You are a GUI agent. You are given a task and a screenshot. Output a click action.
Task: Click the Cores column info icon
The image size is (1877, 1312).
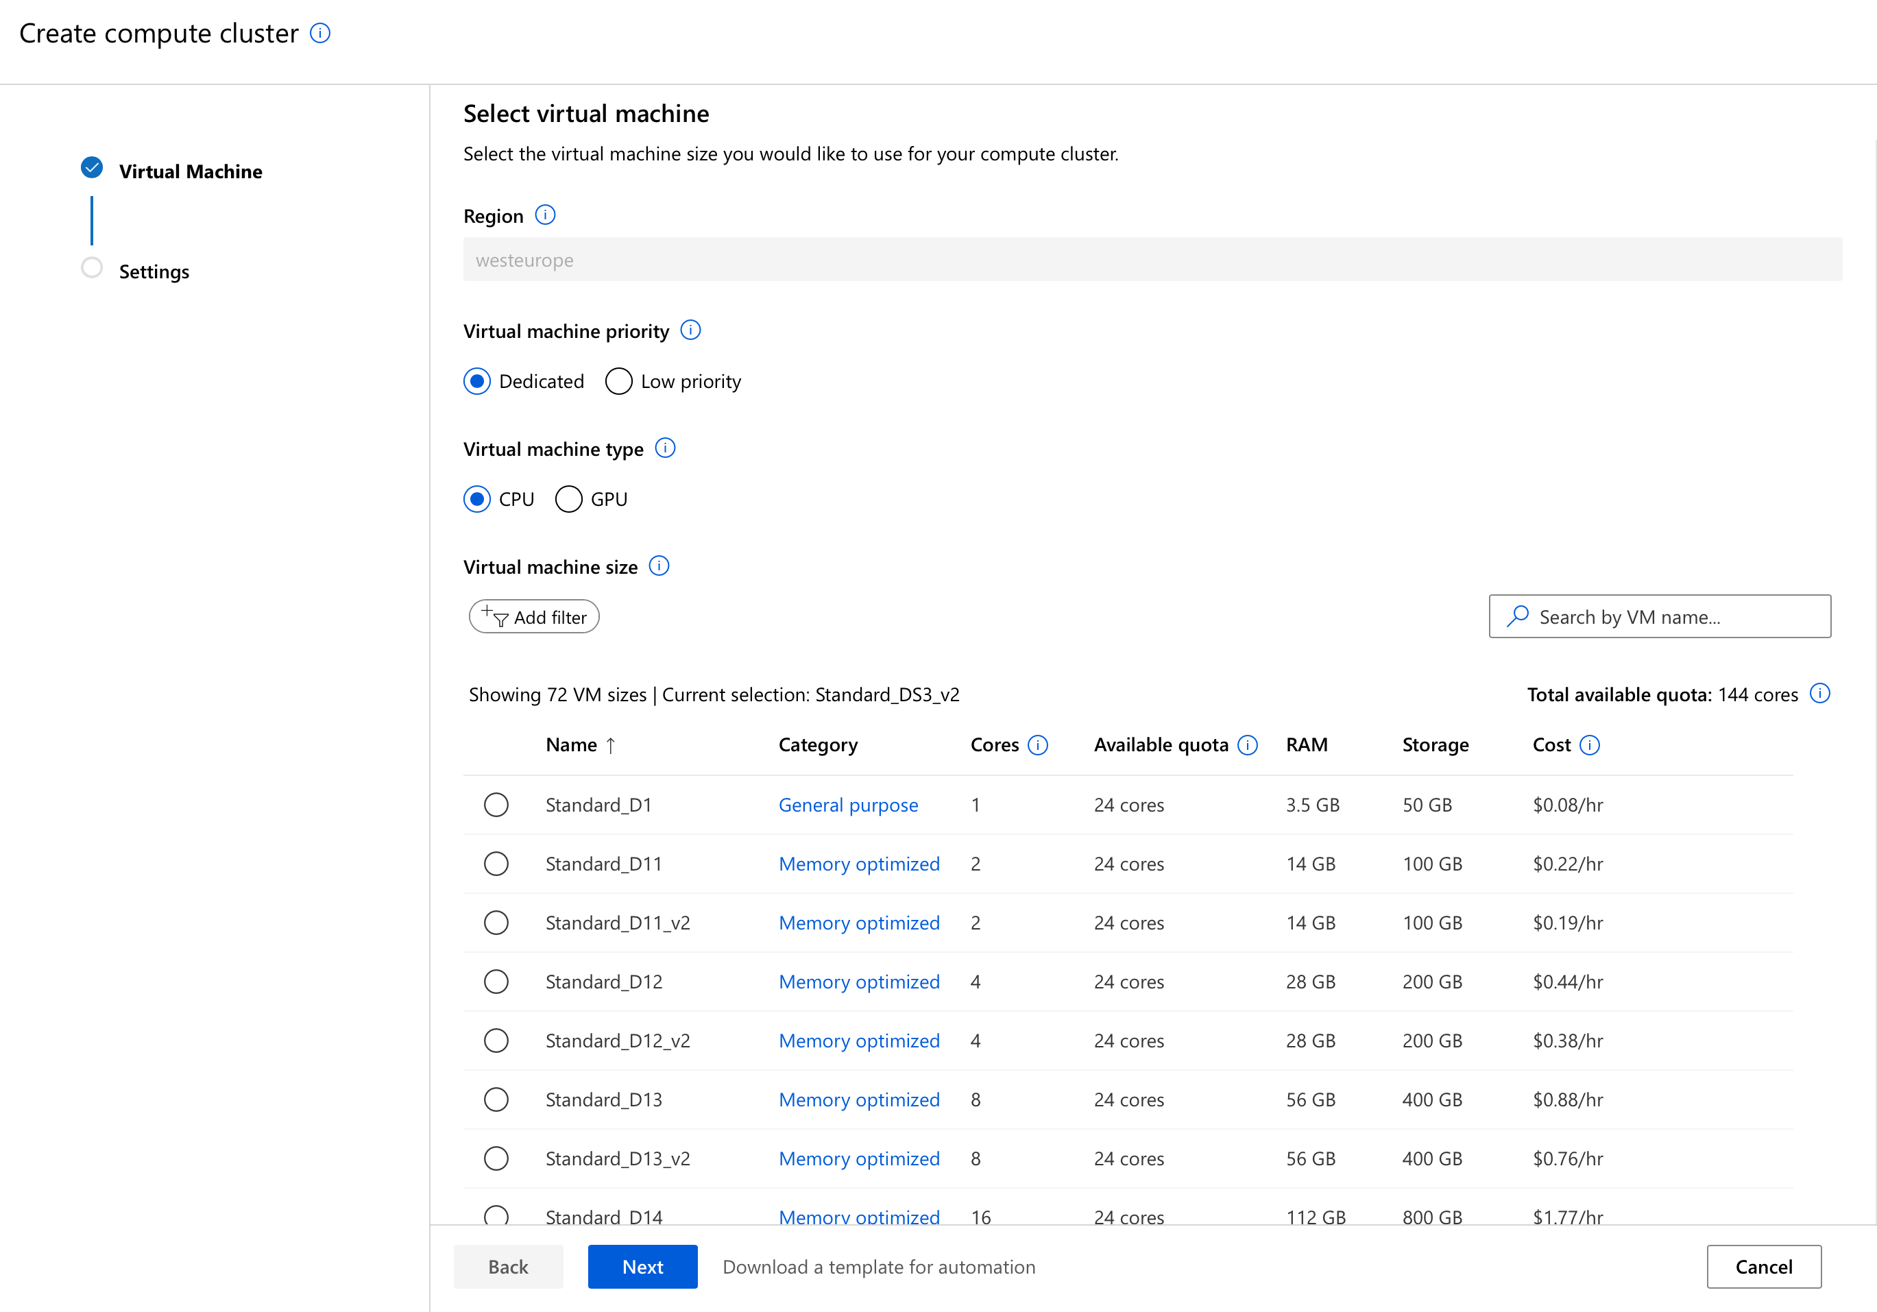1037,744
